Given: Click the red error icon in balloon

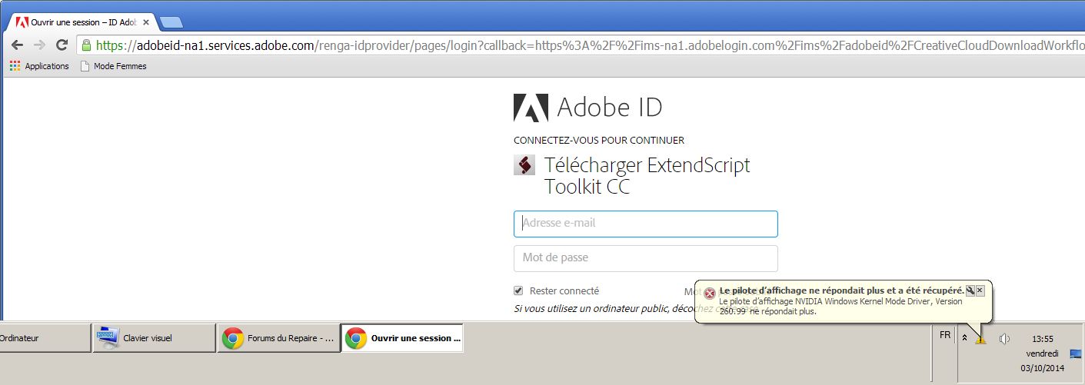Looking at the screenshot, I should [710, 293].
